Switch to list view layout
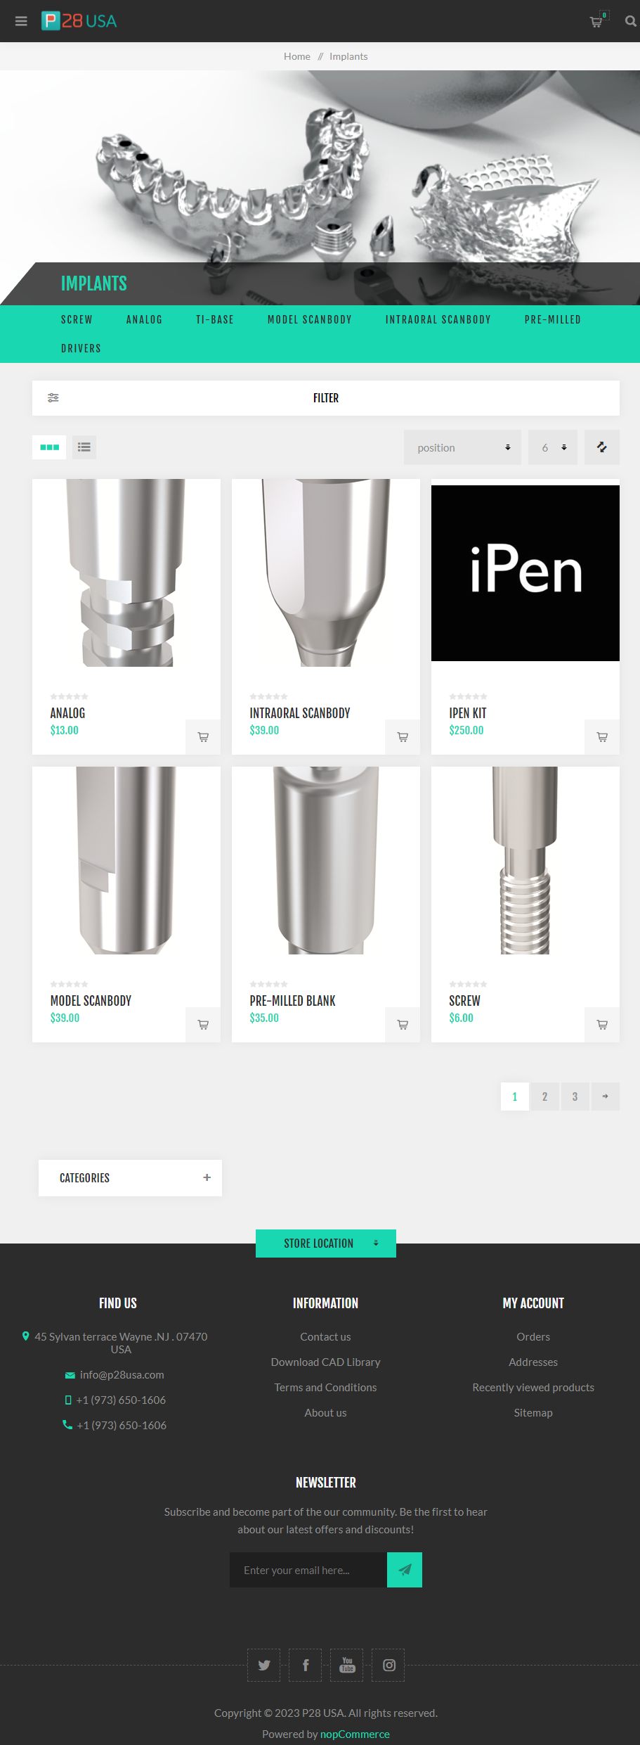The width and height of the screenshot is (640, 1745). coord(84,447)
